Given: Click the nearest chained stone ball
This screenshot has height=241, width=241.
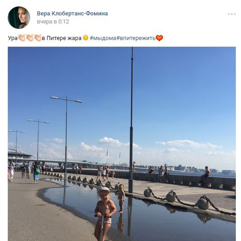Looking at the screenshot, I should tap(203, 203).
